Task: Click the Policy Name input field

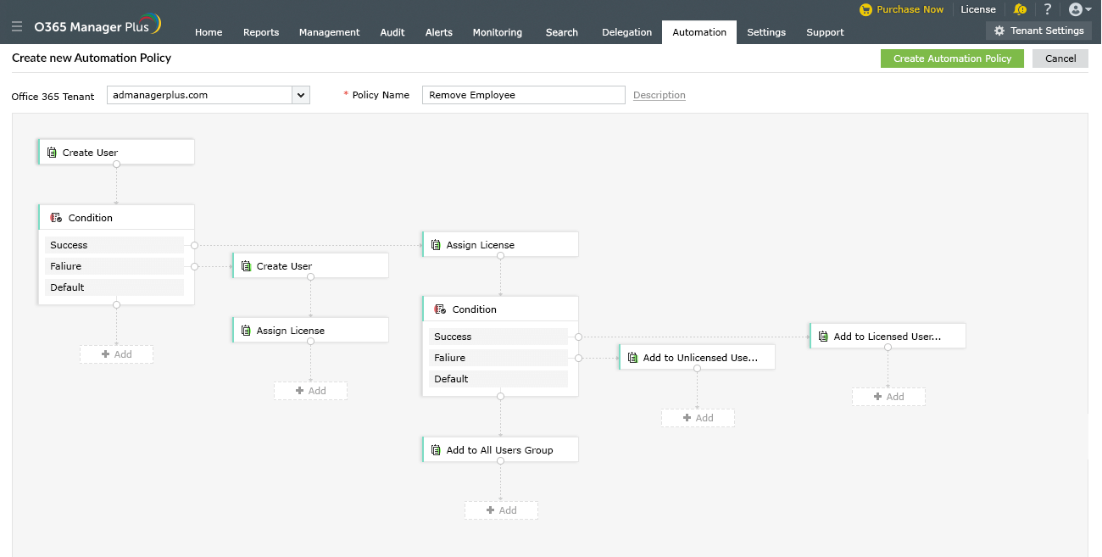Action: click(523, 95)
